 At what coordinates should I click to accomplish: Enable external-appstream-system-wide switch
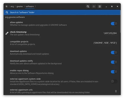(x=114, y=81)
